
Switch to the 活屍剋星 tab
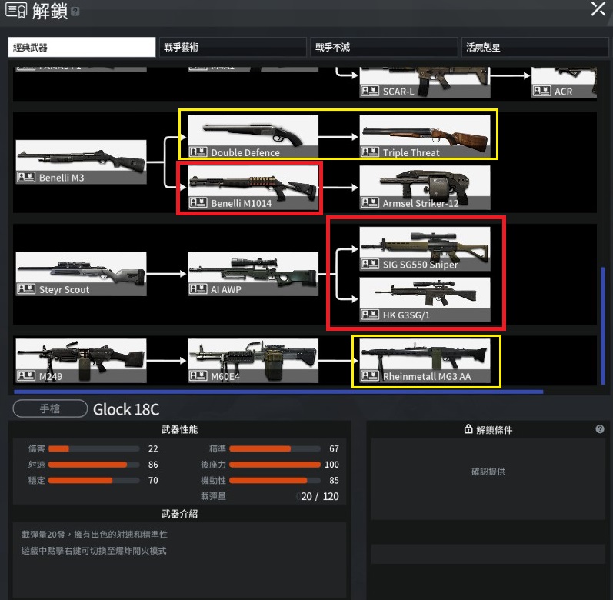535,47
